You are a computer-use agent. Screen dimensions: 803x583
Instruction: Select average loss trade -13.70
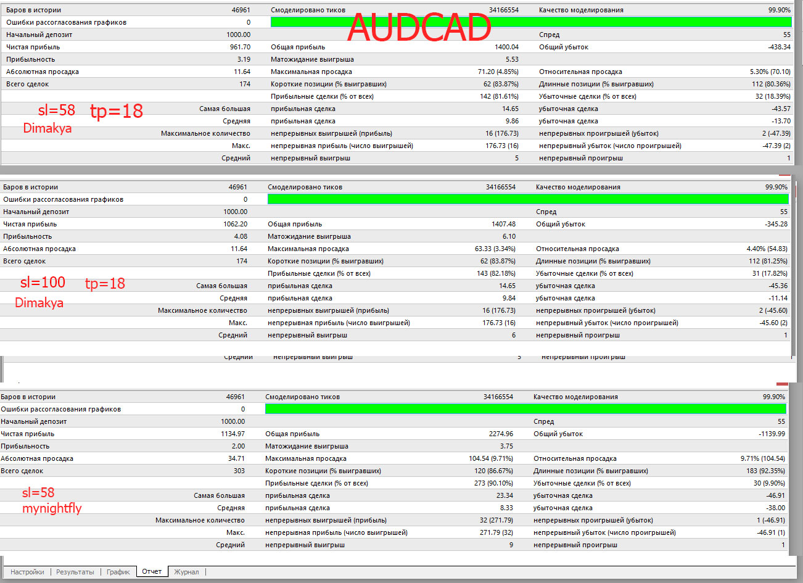pos(781,121)
